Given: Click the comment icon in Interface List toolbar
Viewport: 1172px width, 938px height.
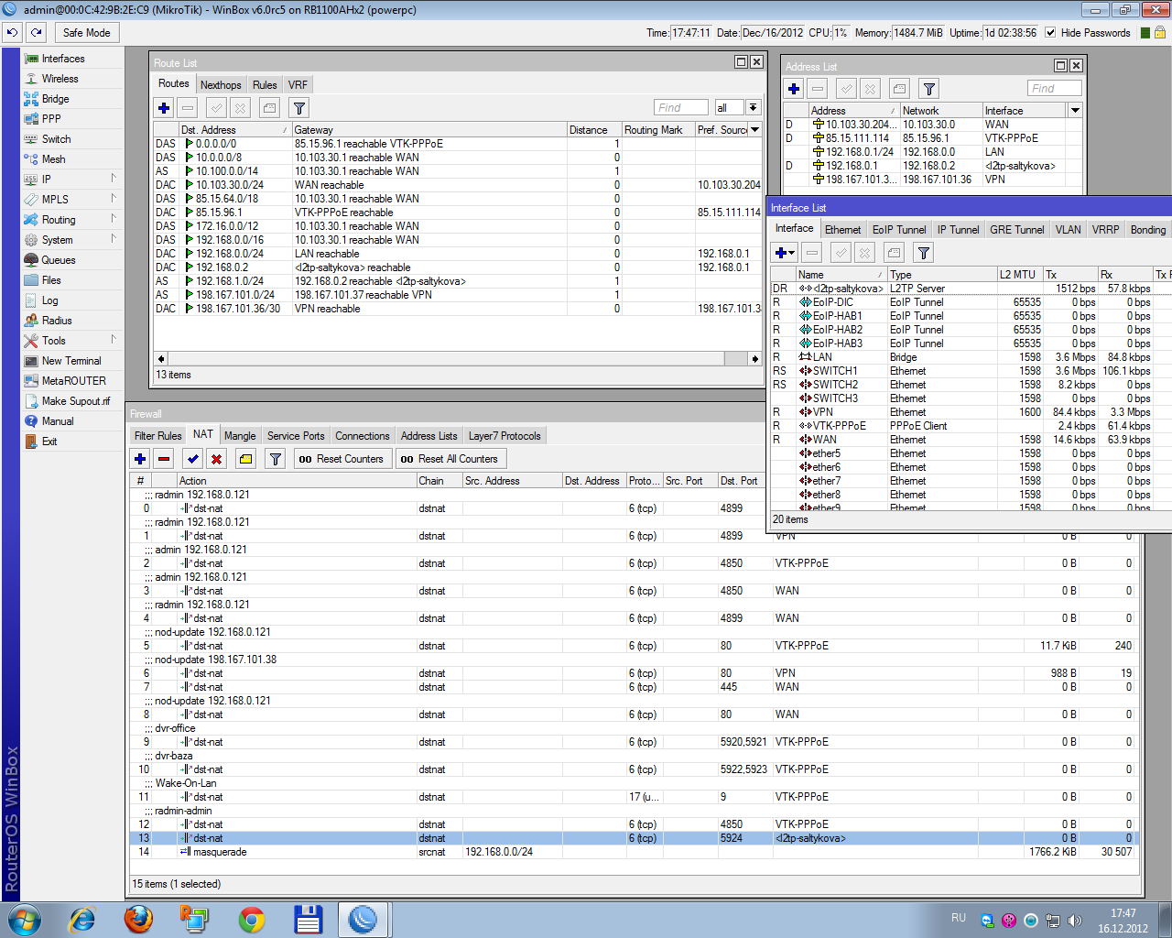Looking at the screenshot, I should click(894, 253).
